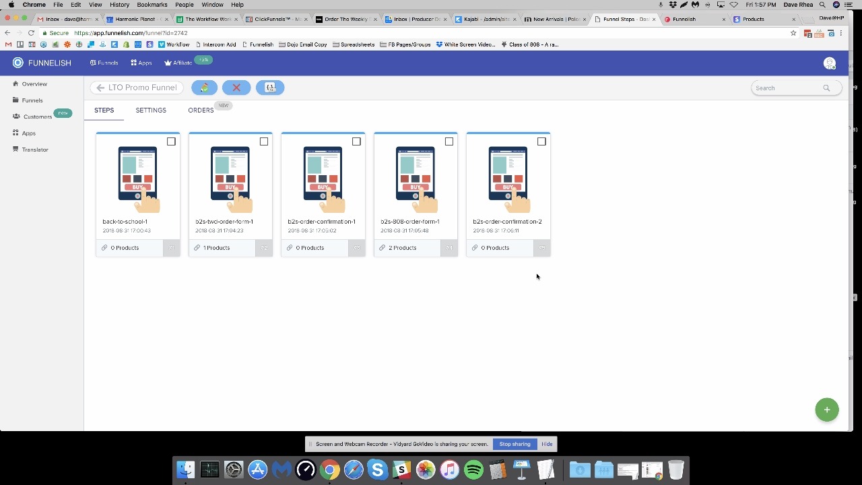Screen dimensions: 862x485
Task: Click paperclip products icon on b2s-808-order-form-1
Action: tap(382, 248)
